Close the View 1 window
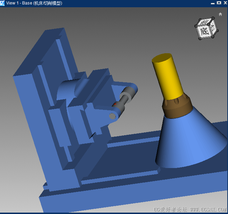The image size is (228, 214). click(x=224, y=3)
